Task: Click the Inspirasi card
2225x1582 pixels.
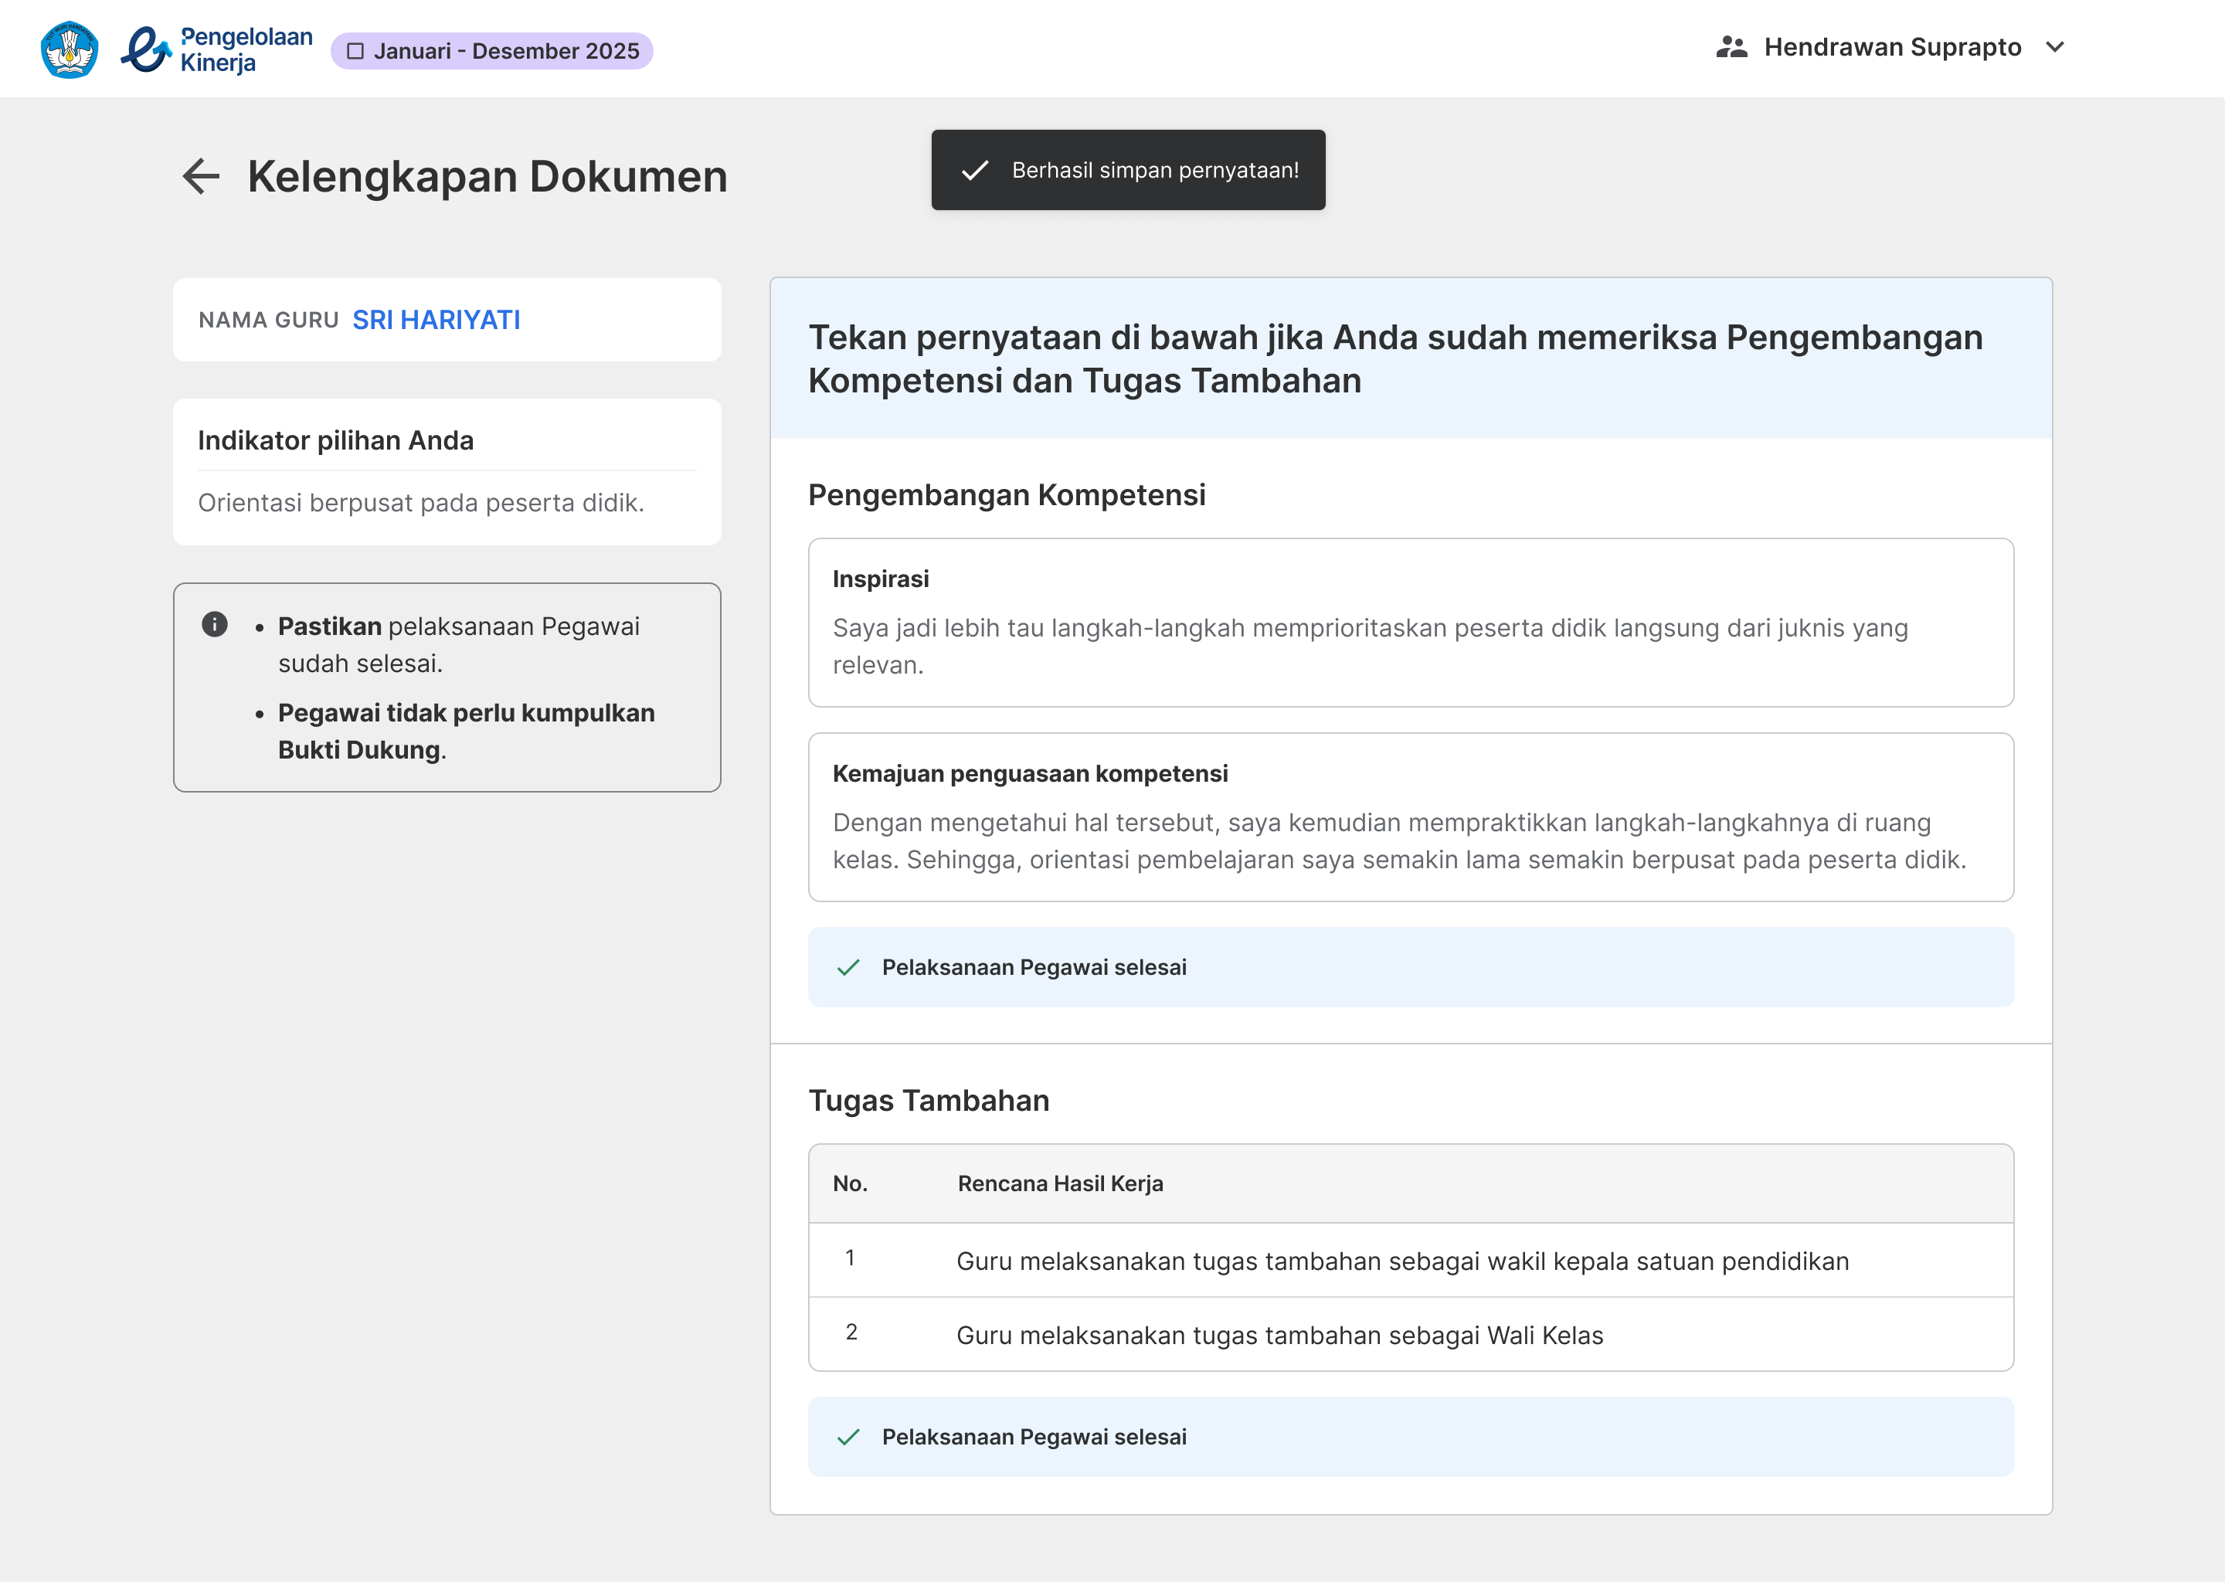Action: (1411, 623)
